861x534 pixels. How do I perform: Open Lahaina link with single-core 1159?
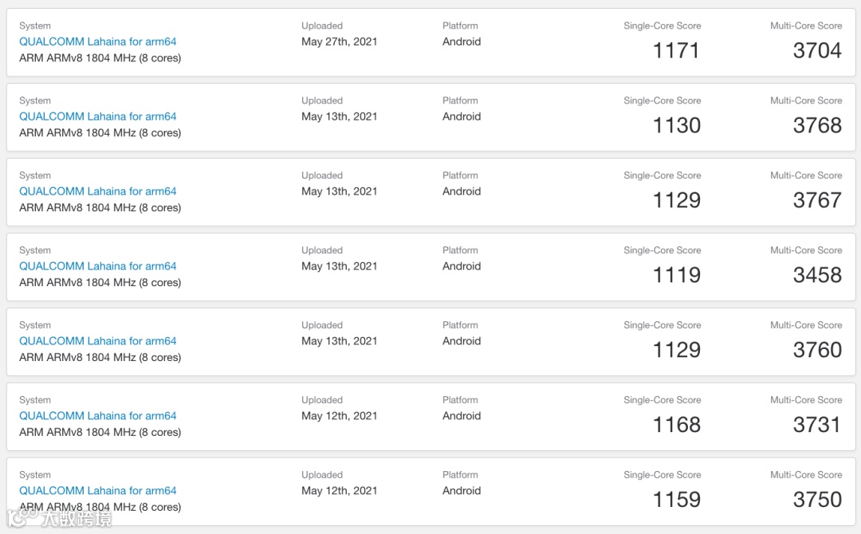point(98,491)
